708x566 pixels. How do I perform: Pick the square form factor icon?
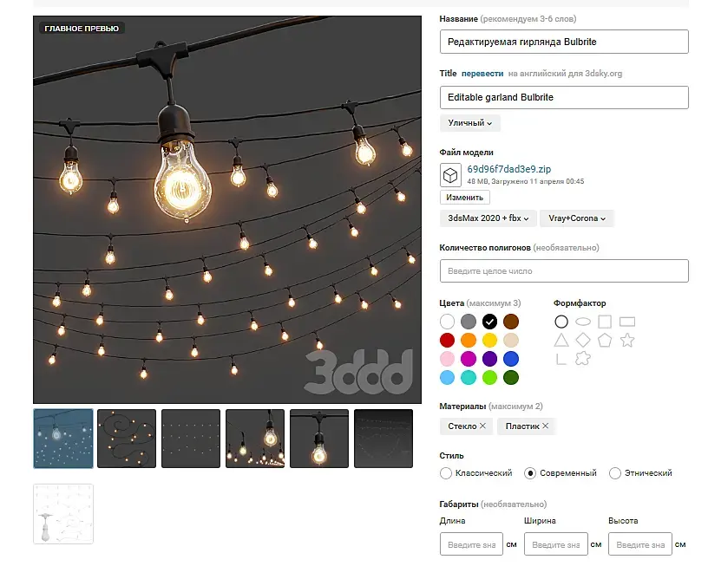pos(605,322)
